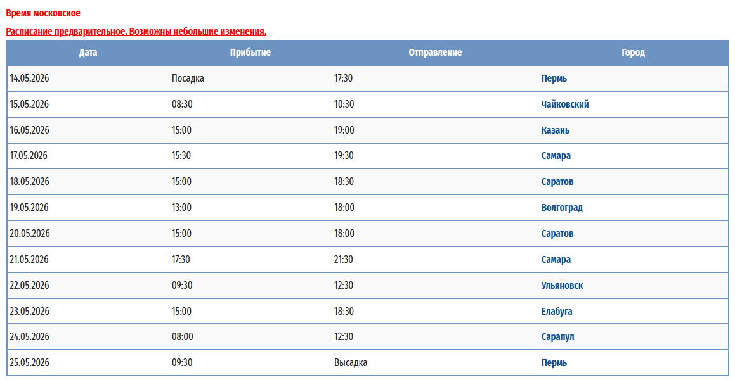The height and width of the screenshot is (380, 735).
Task: Click the Высадка cell in the last row
Action: tap(351, 363)
